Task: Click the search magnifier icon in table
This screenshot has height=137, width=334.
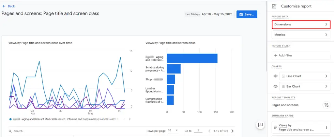Action: click(10, 131)
